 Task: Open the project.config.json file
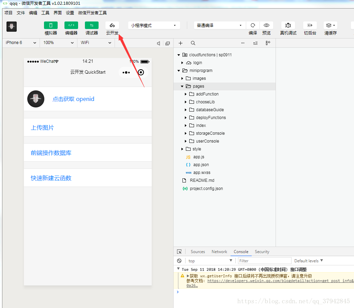click(x=206, y=189)
